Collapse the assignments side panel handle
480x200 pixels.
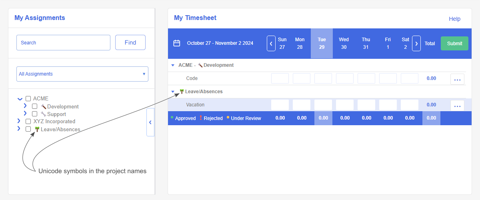[x=150, y=122]
